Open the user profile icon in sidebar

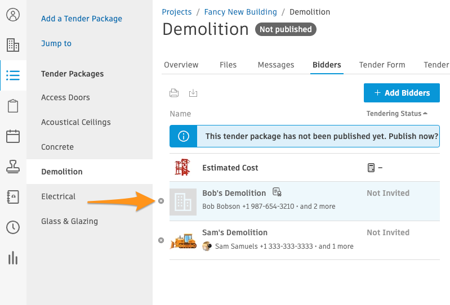pyautogui.click(x=13, y=15)
